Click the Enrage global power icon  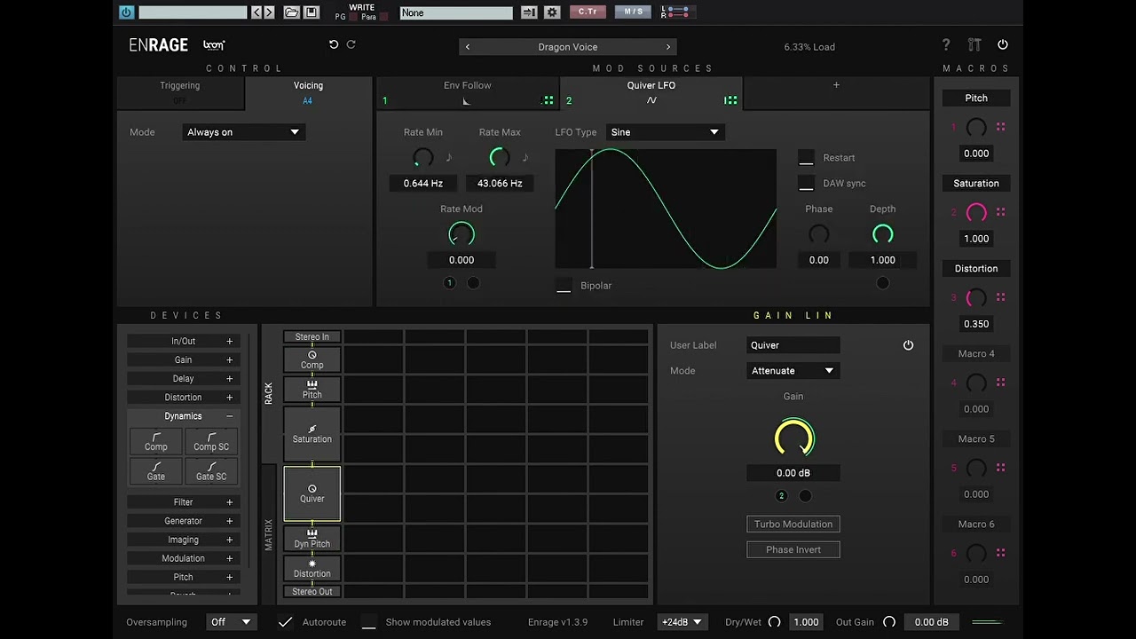[1003, 44]
